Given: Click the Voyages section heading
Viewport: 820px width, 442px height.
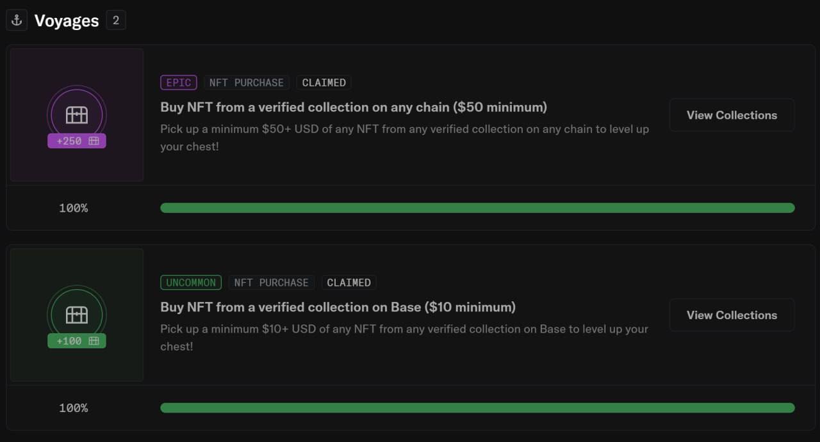Looking at the screenshot, I should point(67,20).
